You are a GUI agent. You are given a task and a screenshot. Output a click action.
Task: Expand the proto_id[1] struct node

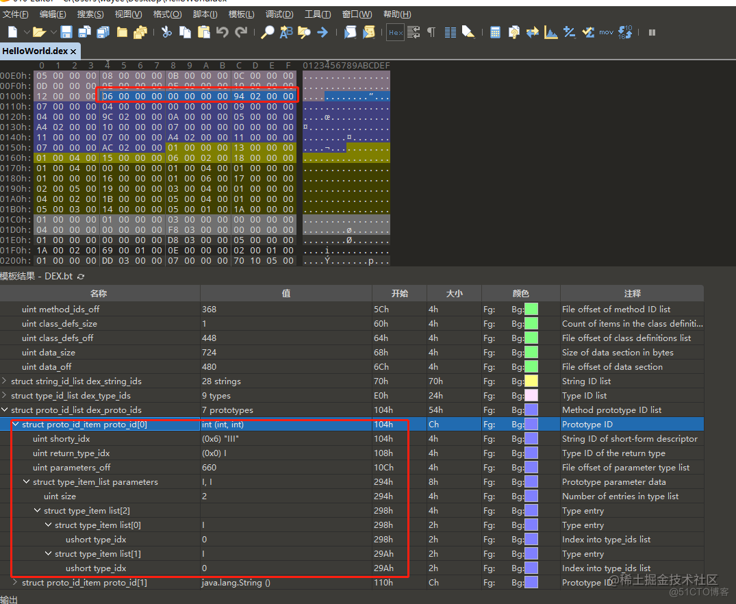point(16,582)
